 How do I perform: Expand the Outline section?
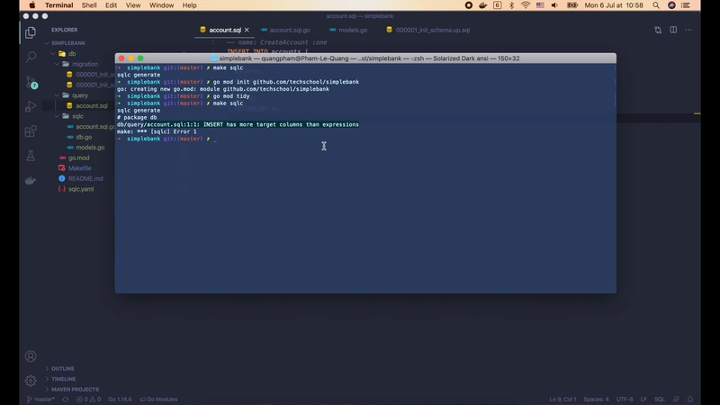tap(63, 368)
